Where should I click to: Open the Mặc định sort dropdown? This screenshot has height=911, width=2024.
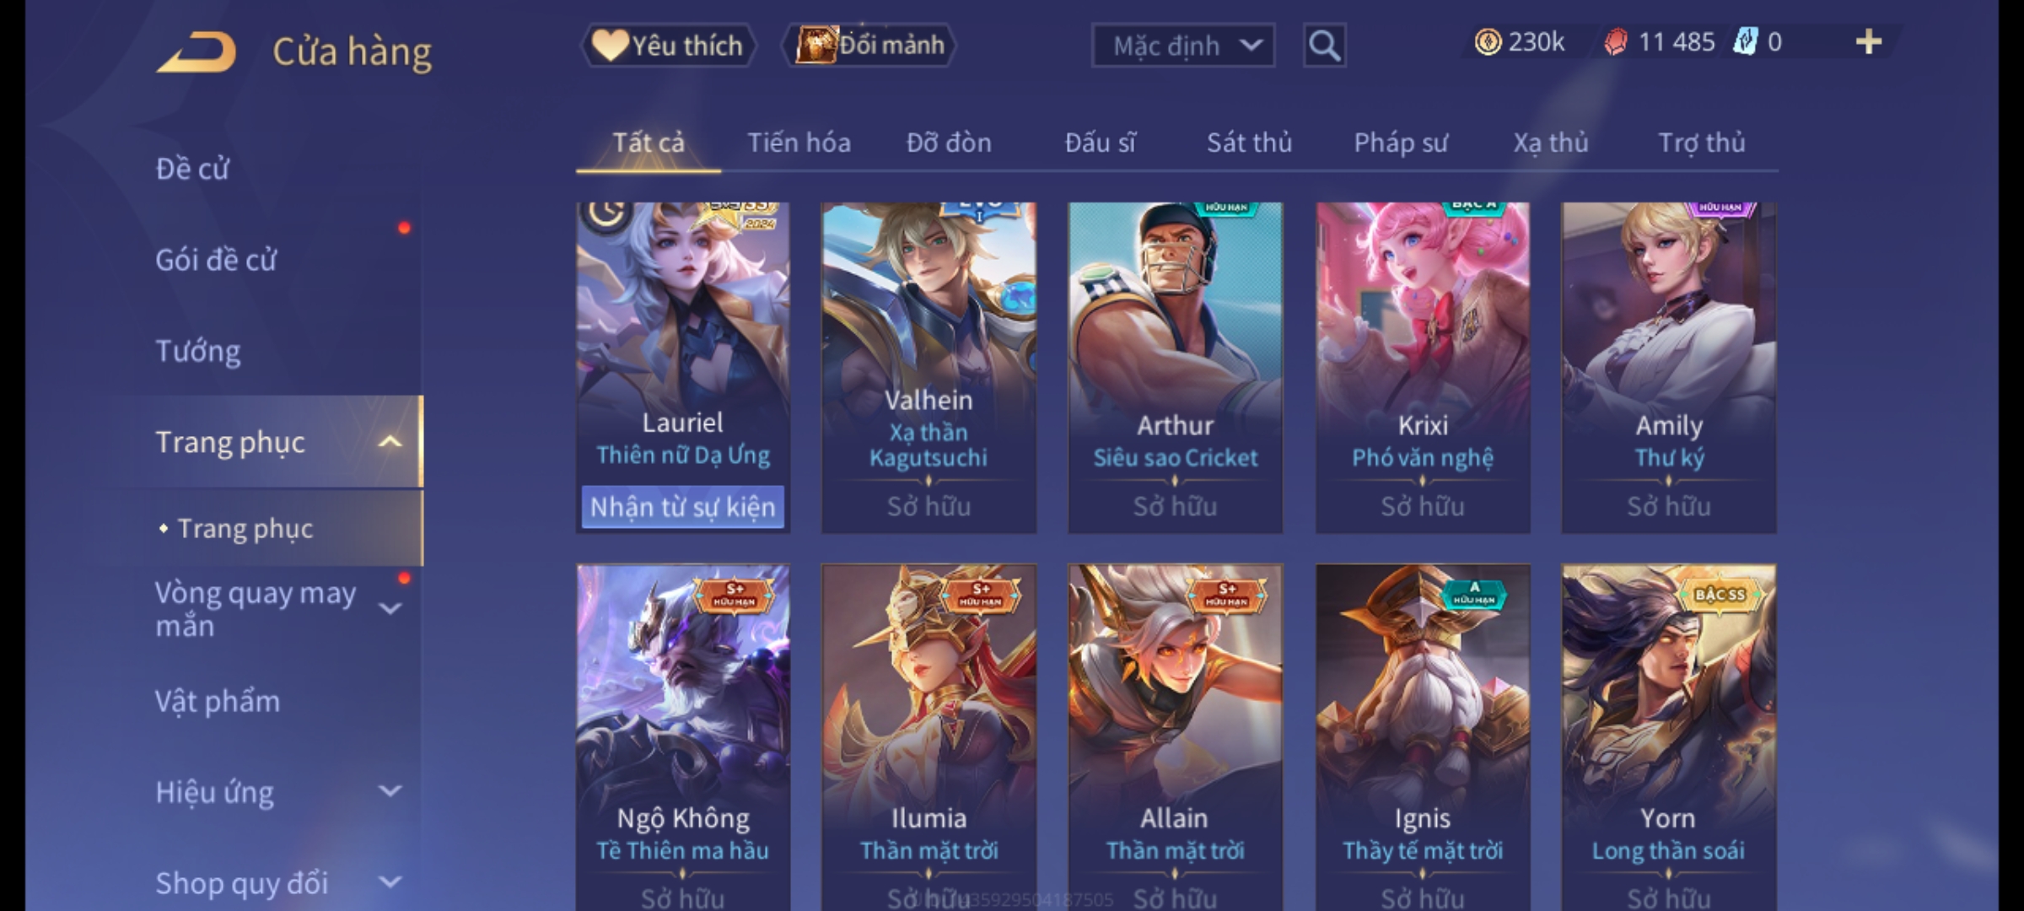1182,46
